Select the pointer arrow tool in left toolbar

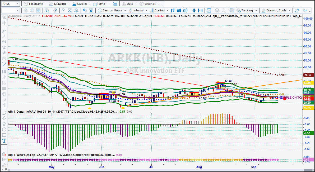[x=4, y=17]
